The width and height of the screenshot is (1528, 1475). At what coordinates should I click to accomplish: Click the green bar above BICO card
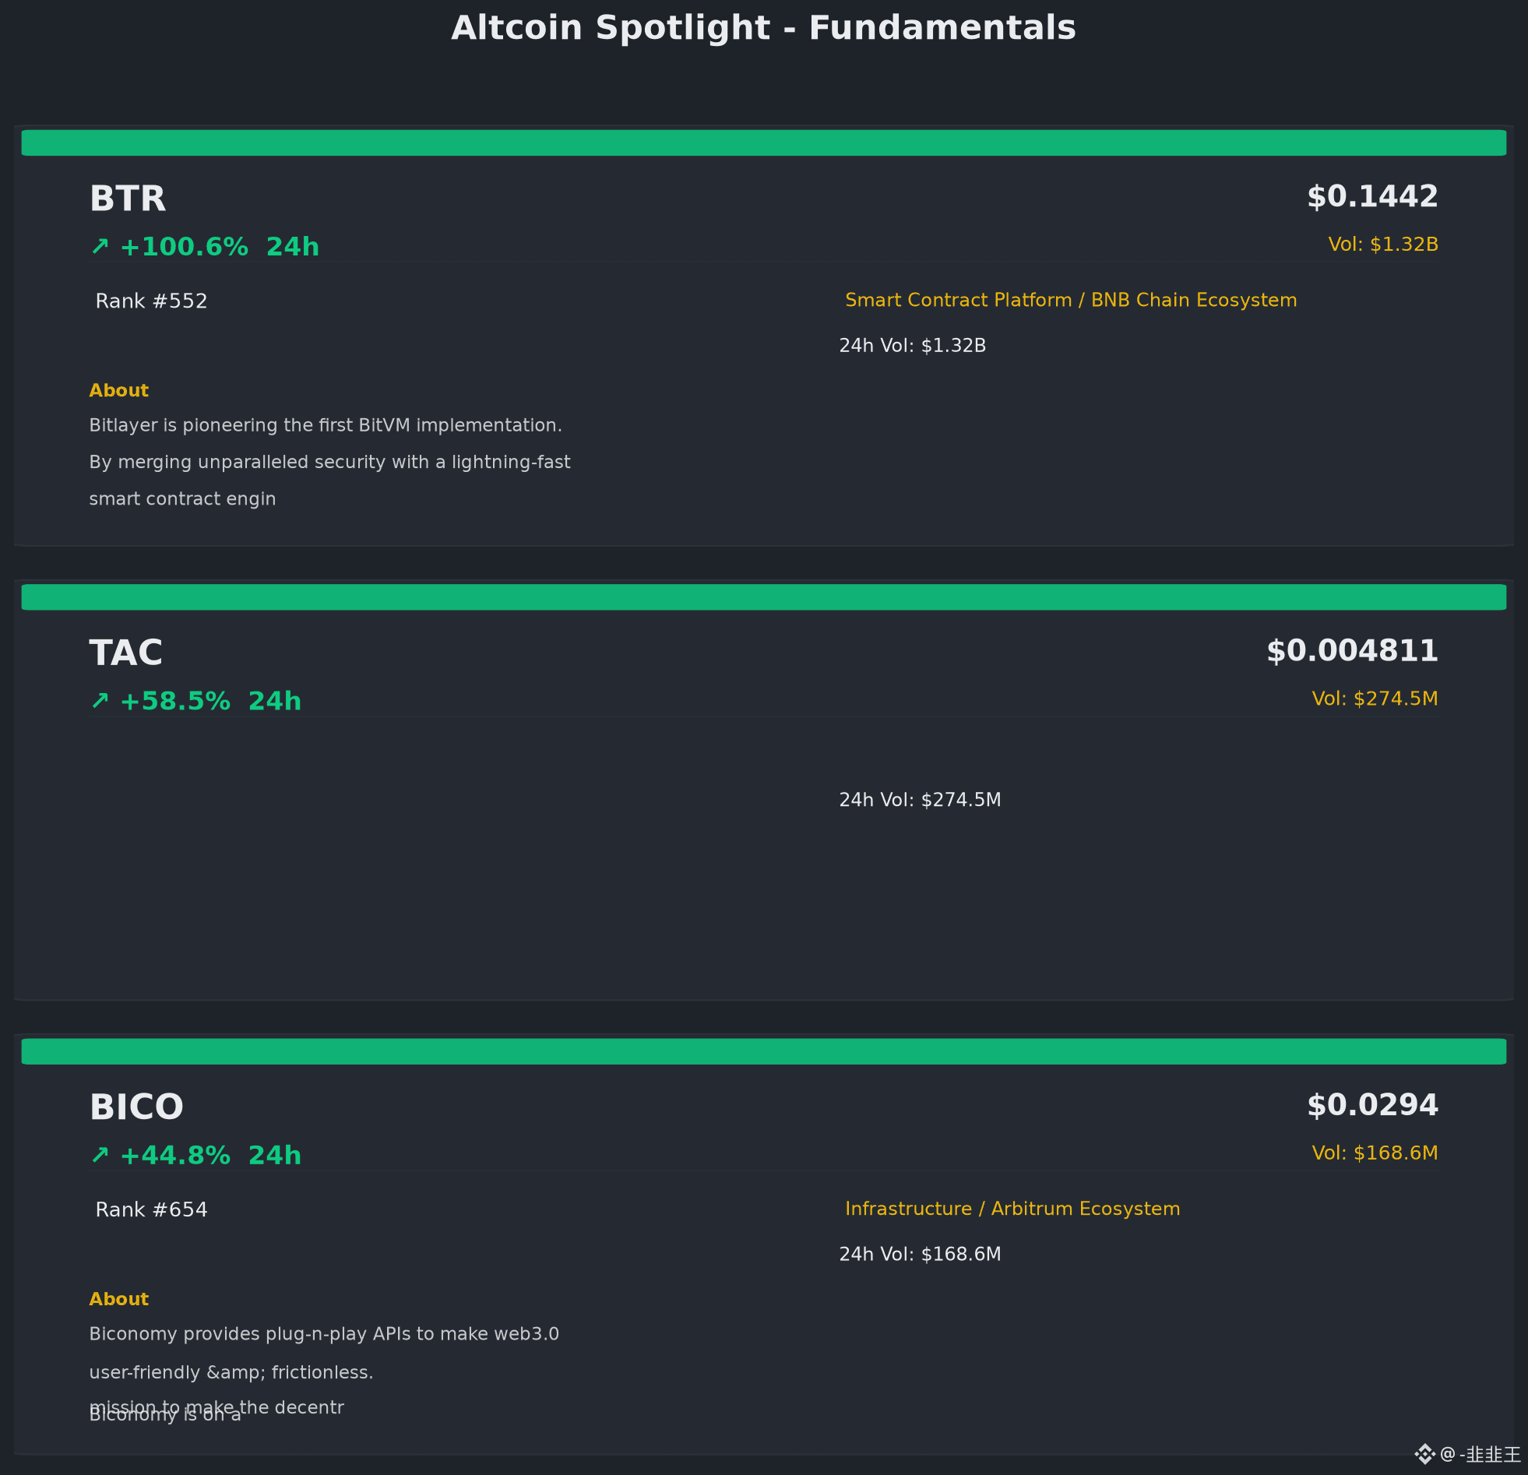point(764,1051)
